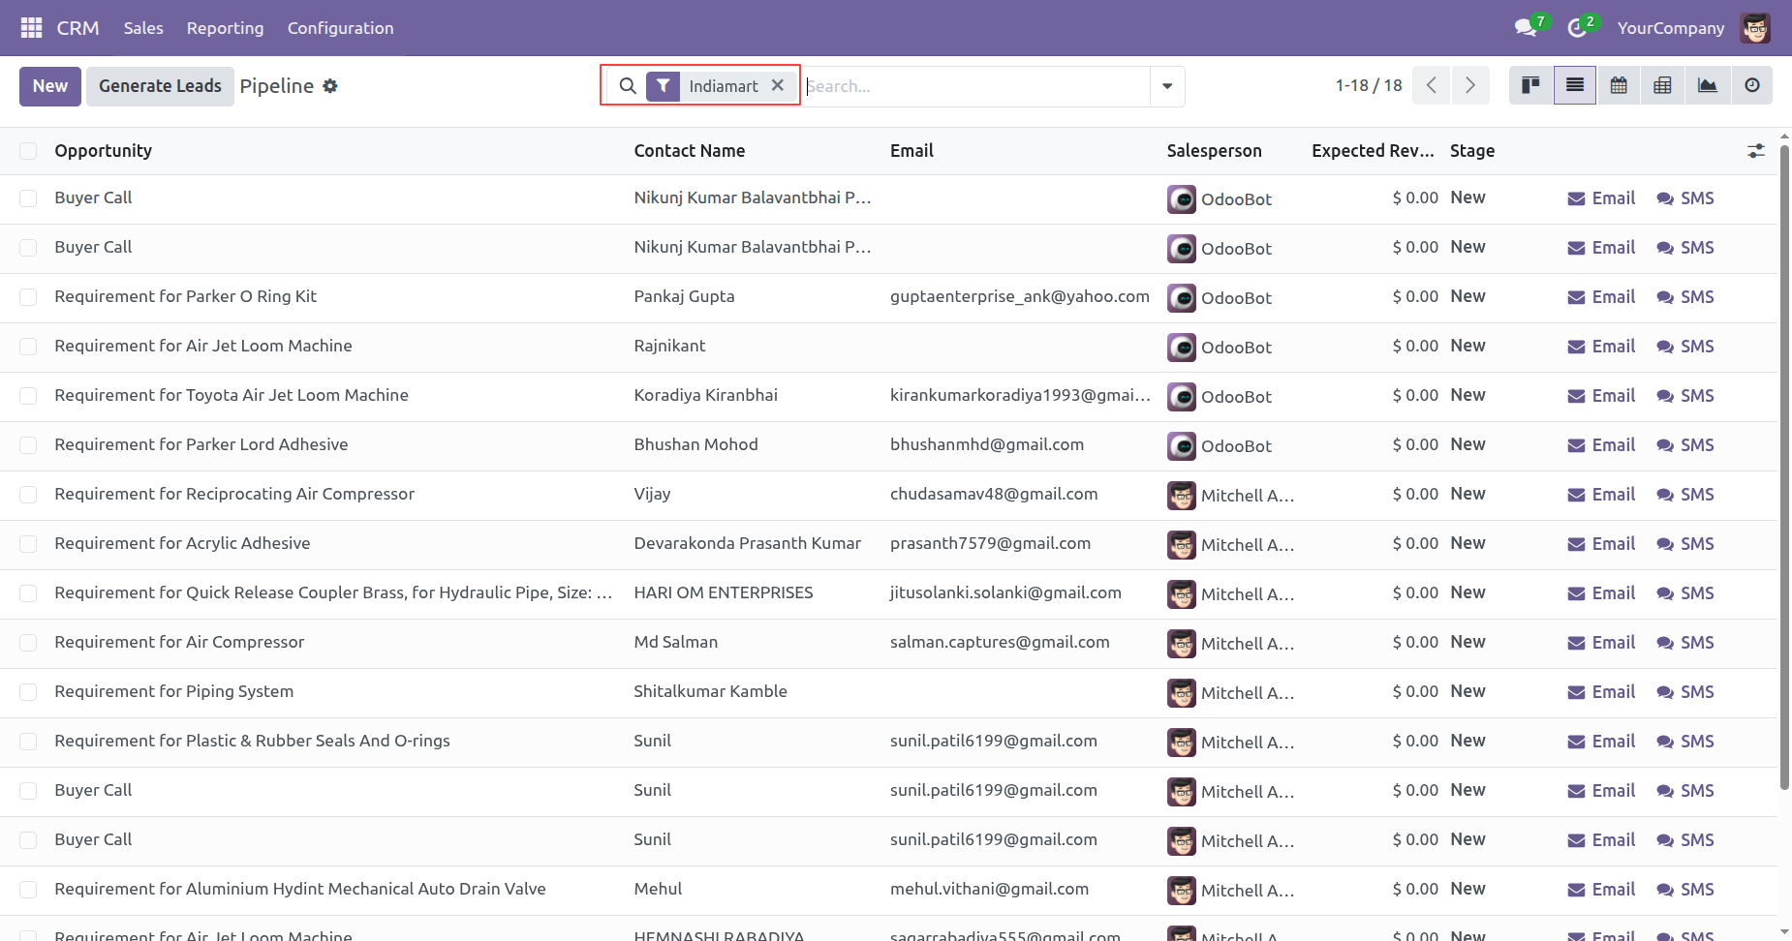Viewport: 1792px width, 941px height.
Task: Switch to Graph view
Action: click(1707, 86)
